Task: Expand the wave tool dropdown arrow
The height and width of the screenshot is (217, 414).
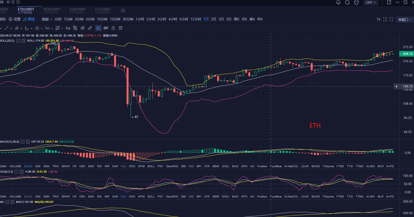Action: [52, 28]
